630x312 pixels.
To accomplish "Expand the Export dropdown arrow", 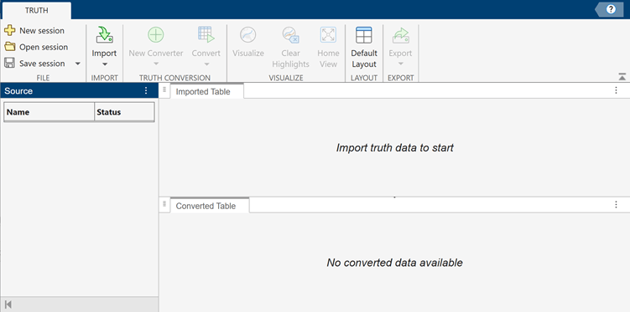I will point(401,64).
